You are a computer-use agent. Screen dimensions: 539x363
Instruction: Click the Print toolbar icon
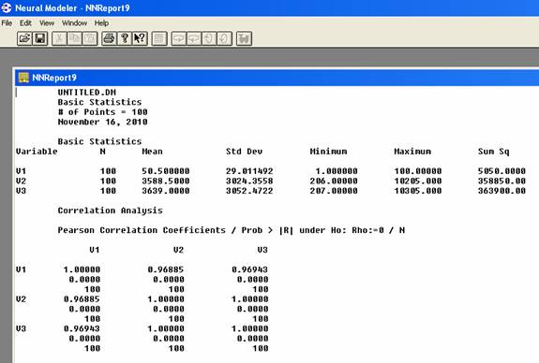[x=109, y=38]
